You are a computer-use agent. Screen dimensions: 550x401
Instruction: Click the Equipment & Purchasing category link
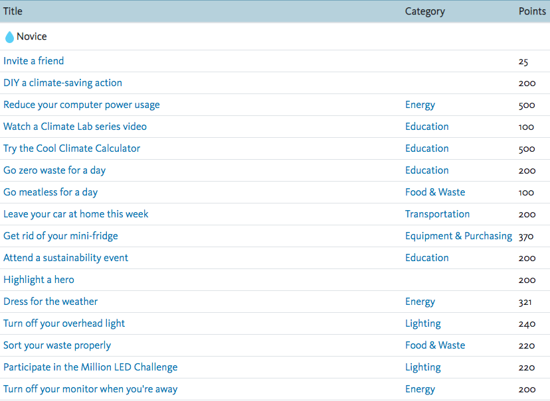458,236
